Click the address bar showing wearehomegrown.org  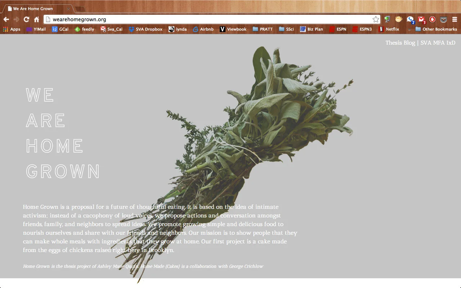click(212, 19)
